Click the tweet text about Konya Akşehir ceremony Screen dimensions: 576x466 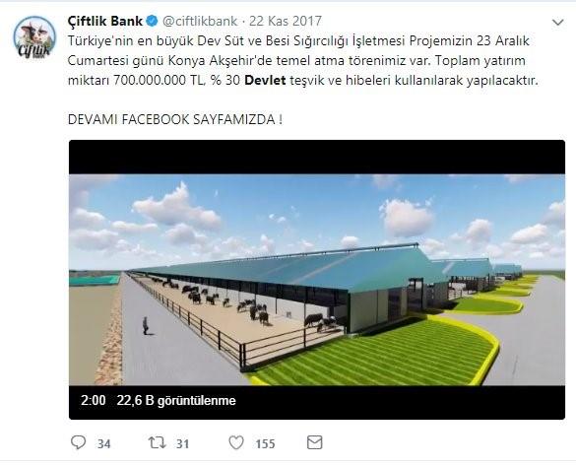click(x=303, y=60)
